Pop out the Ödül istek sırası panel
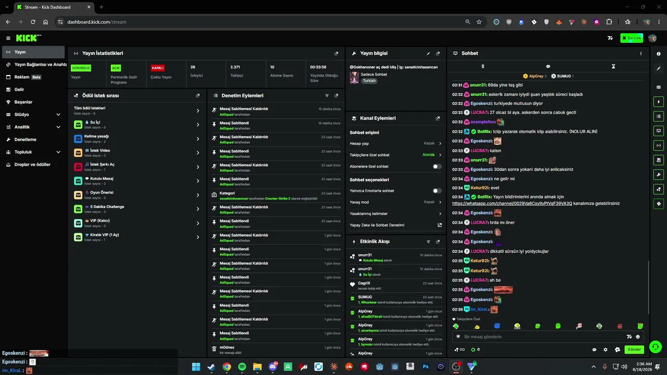This screenshot has width=667, height=375. click(197, 96)
